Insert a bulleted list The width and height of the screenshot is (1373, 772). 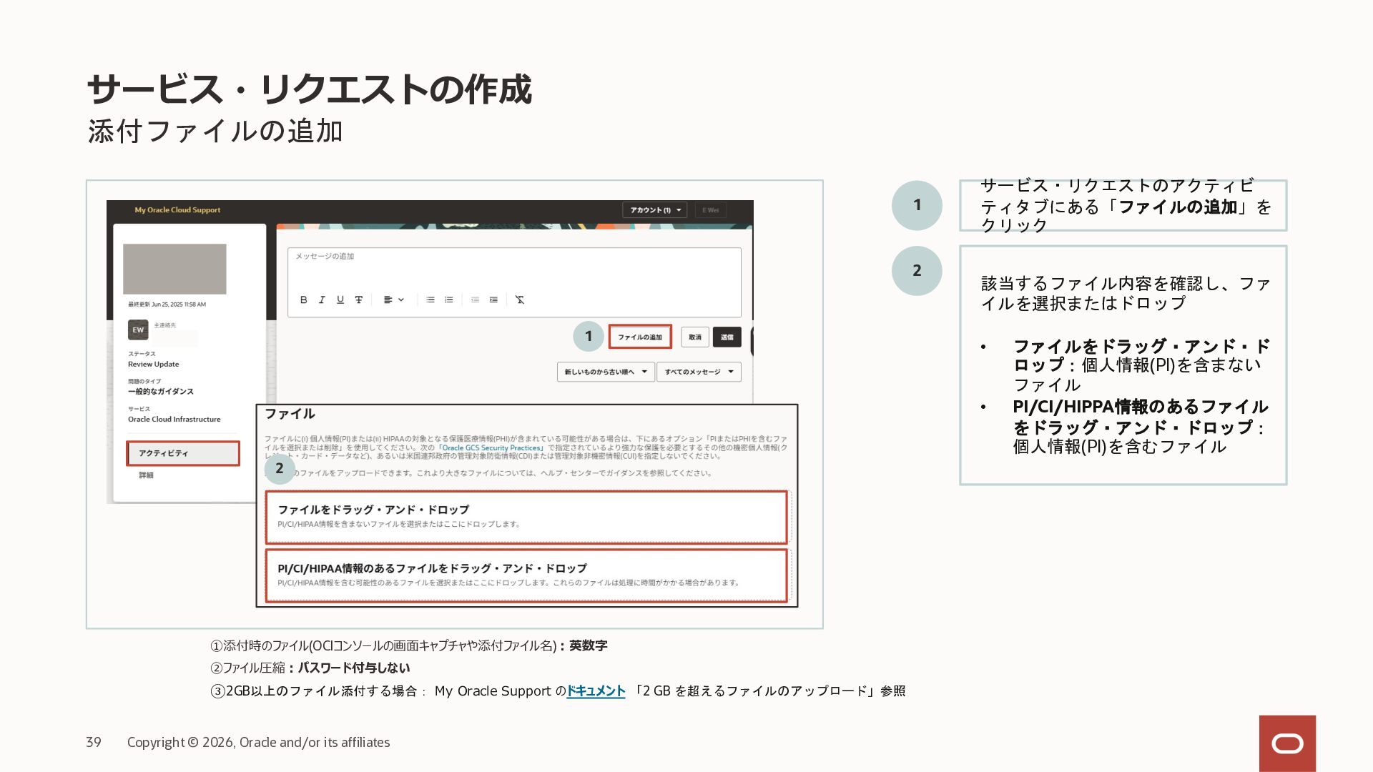click(430, 300)
